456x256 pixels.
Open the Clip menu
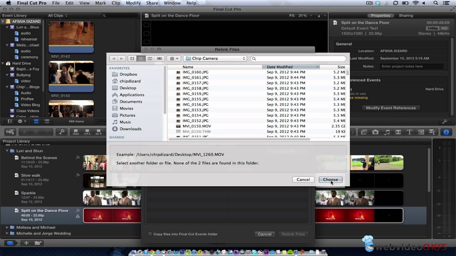pos(116,3)
